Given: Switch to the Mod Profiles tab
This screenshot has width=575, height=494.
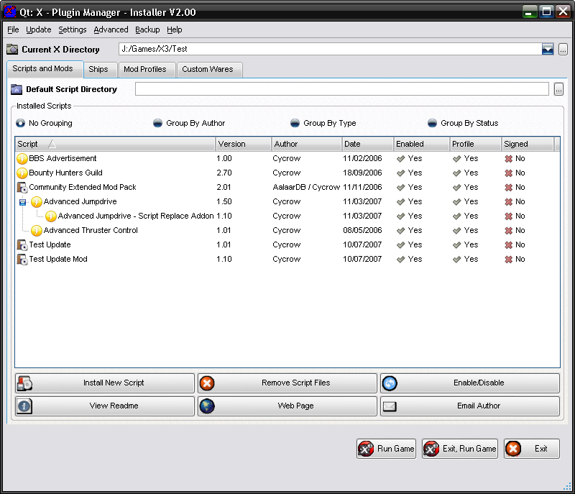Looking at the screenshot, I should [146, 69].
